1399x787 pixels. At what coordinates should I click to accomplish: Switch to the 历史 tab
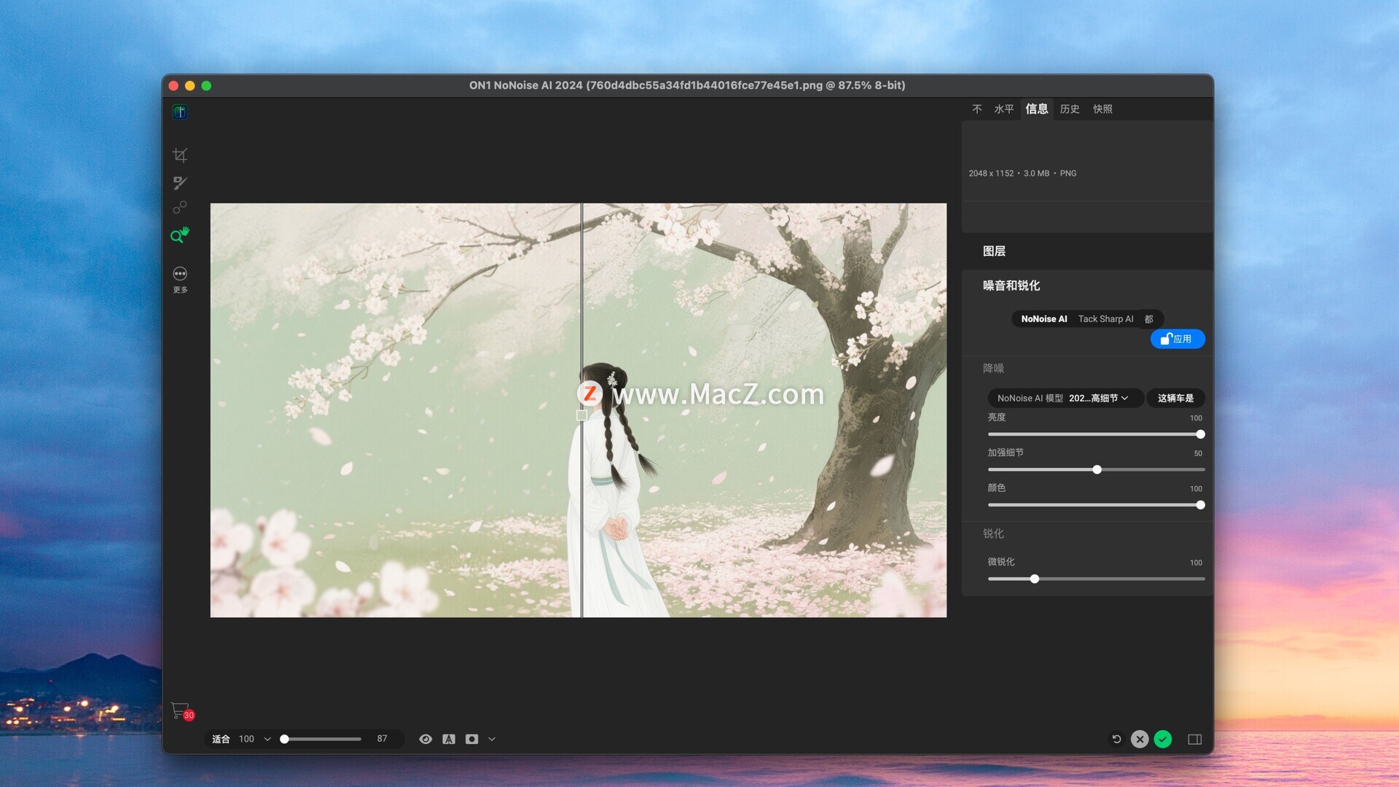(1070, 109)
